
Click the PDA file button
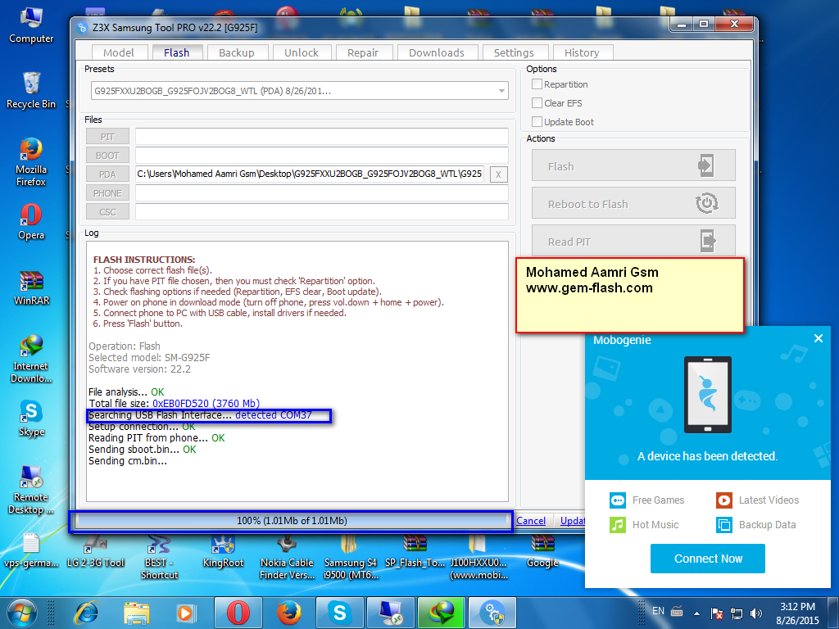coord(107,174)
